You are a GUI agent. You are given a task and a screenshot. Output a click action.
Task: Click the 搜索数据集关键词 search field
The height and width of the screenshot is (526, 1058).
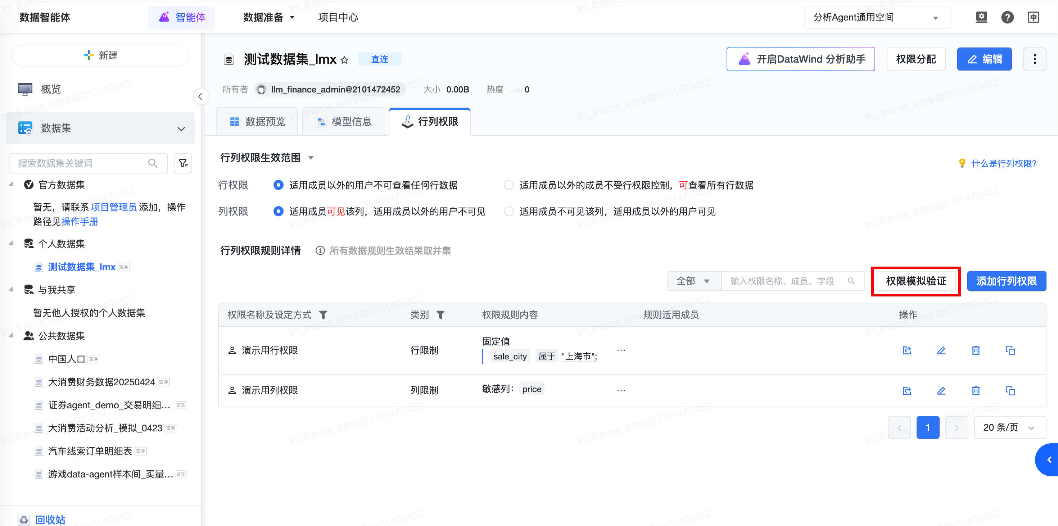[x=88, y=163]
